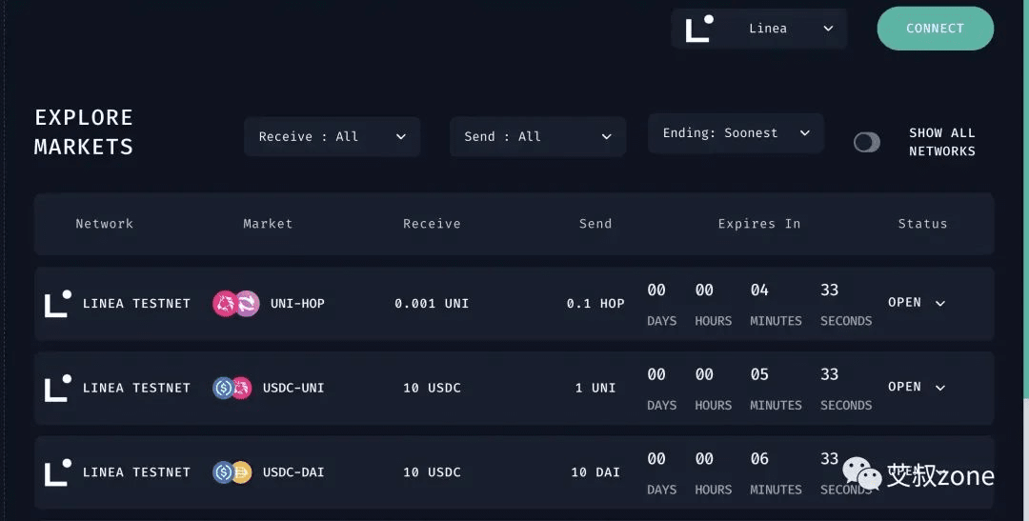This screenshot has height=521, width=1029.
Task: Click the Linea logo in UNI-HOP row
Action: (58, 303)
